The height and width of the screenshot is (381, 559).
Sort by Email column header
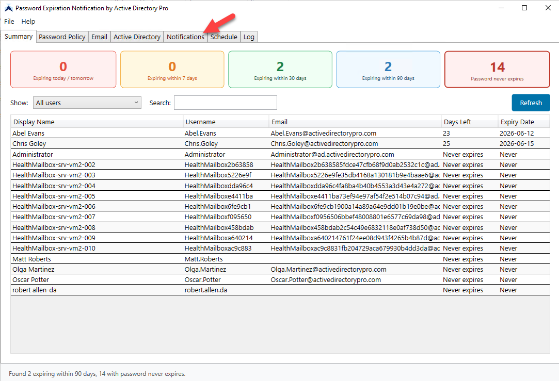pyautogui.click(x=355, y=122)
